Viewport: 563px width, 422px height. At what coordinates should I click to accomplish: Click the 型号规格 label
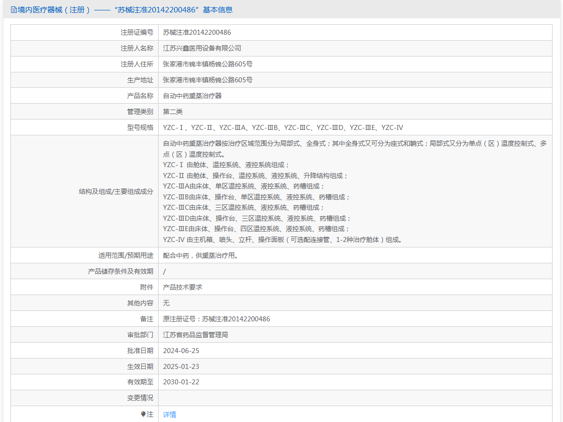tap(140, 127)
